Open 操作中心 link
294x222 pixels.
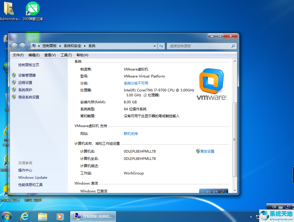pyautogui.click(x=25, y=170)
